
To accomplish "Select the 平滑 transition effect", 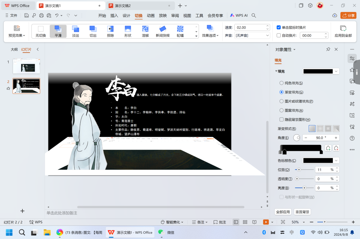I will [58, 31].
